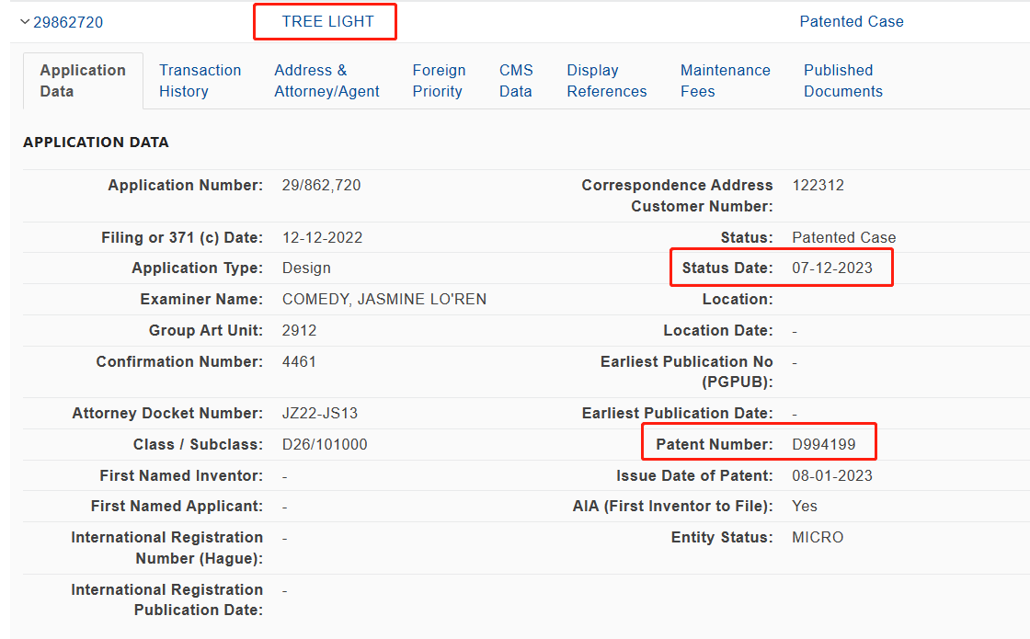Viewport: 1030px width, 639px height.
Task: Click the application number 29/862,720 value
Action: 321,185
